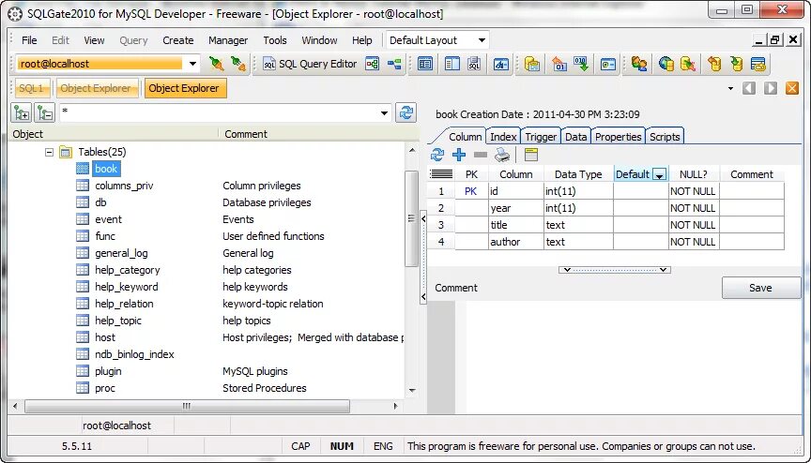
Task: Click the dotted panel collapse bar below the grid
Action: click(615, 270)
